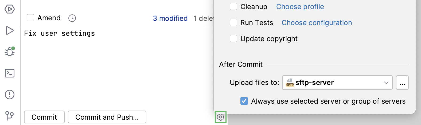Click the Choose configuration link
The width and height of the screenshot is (421, 125).
pos(317,23)
